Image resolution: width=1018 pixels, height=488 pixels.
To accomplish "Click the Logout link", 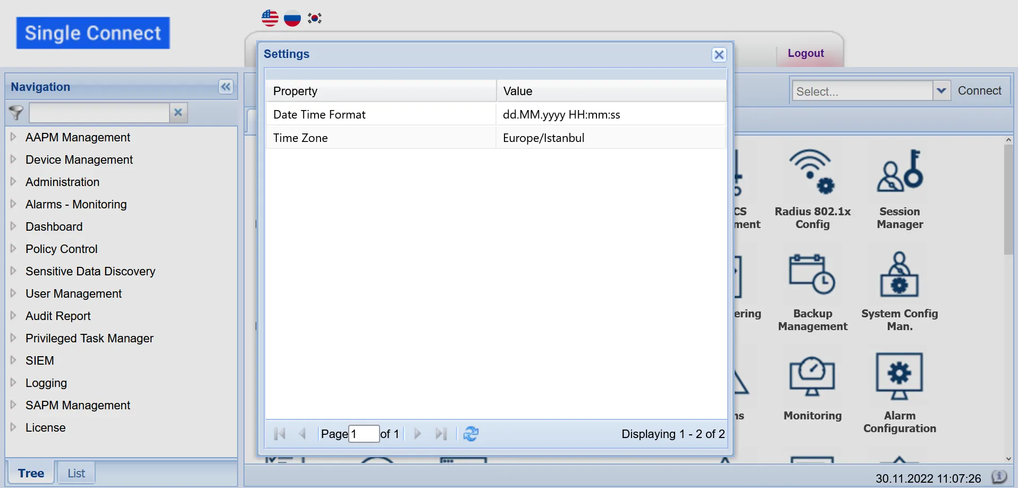I will point(806,53).
